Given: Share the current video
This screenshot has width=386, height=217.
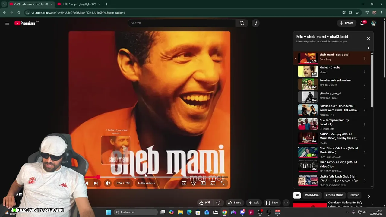Looking at the screenshot, I should pyautogui.click(x=234, y=203).
